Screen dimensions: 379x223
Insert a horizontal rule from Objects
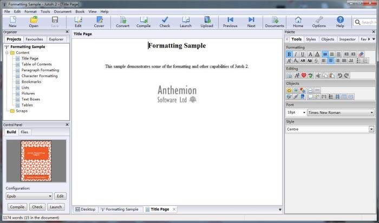(x=317, y=90)
